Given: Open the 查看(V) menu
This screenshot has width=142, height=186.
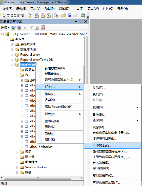Looking at the screenshot, I should tap(35, 9).
